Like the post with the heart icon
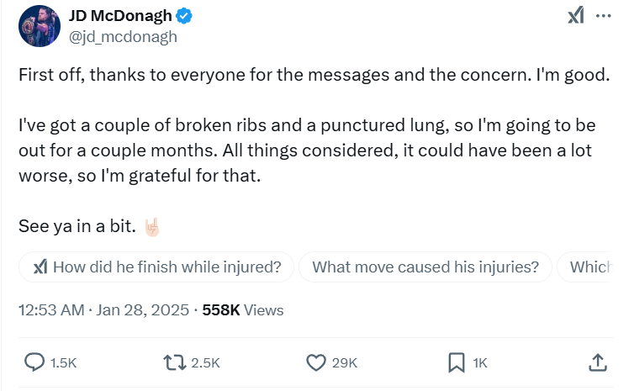This screenshot has width=629, height=391. pyautogui.click(x=315, y=362)
